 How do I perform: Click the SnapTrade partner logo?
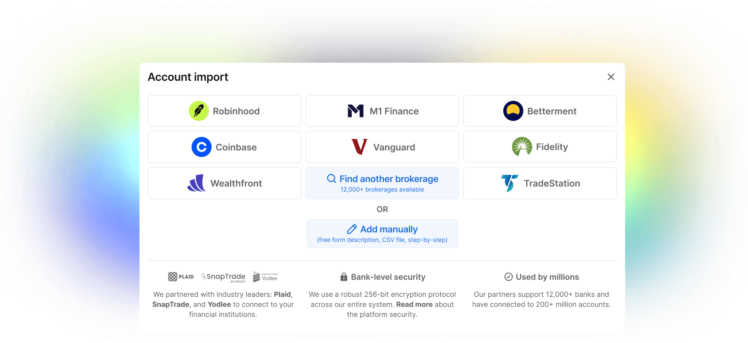pos(224,278)
